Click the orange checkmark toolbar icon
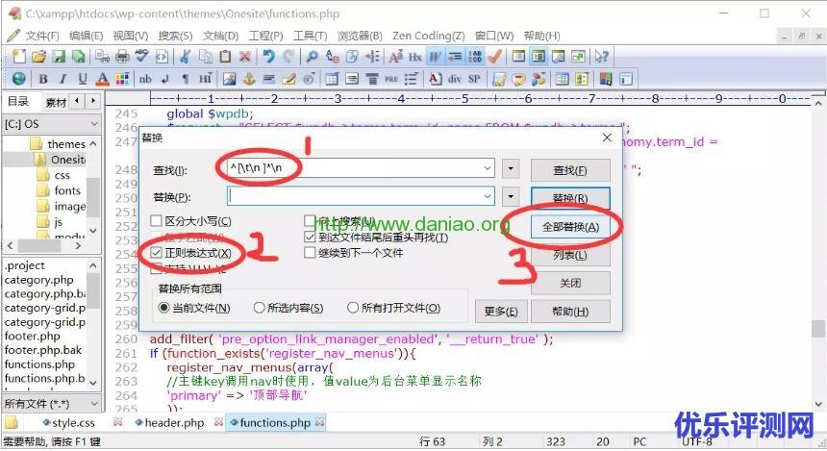Screen dimensions: 827x451 point(494,57)
